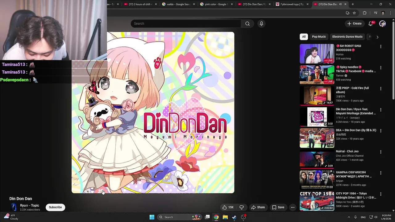The height and width of the screenshot is (222, 395).
Task: Open options menu for Nairtai - Choi Joo
Action: point(380,152)
